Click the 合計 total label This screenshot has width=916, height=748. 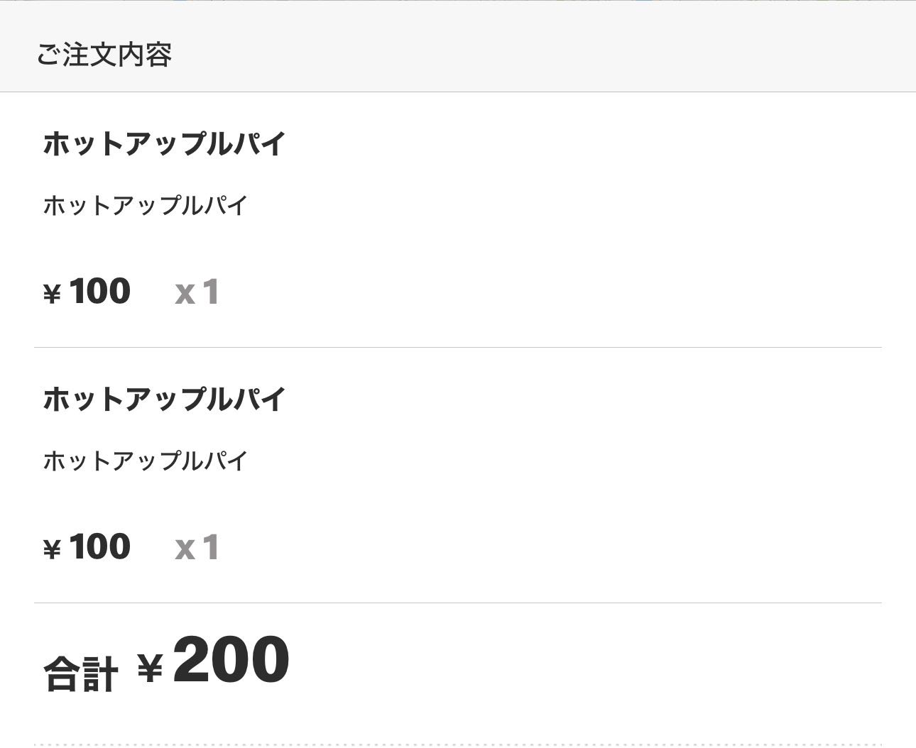pos(80,673)
